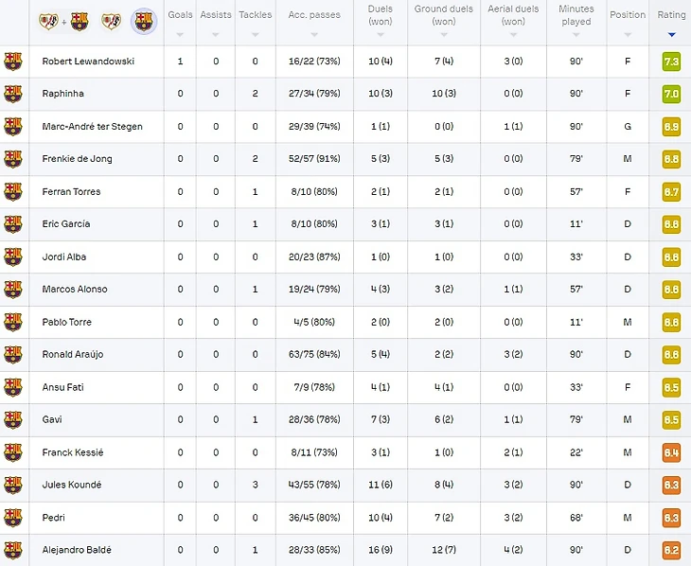Screen dimensions: 691x566
Task: Select the both-teams combined crest filter
Action: (63, 21)
